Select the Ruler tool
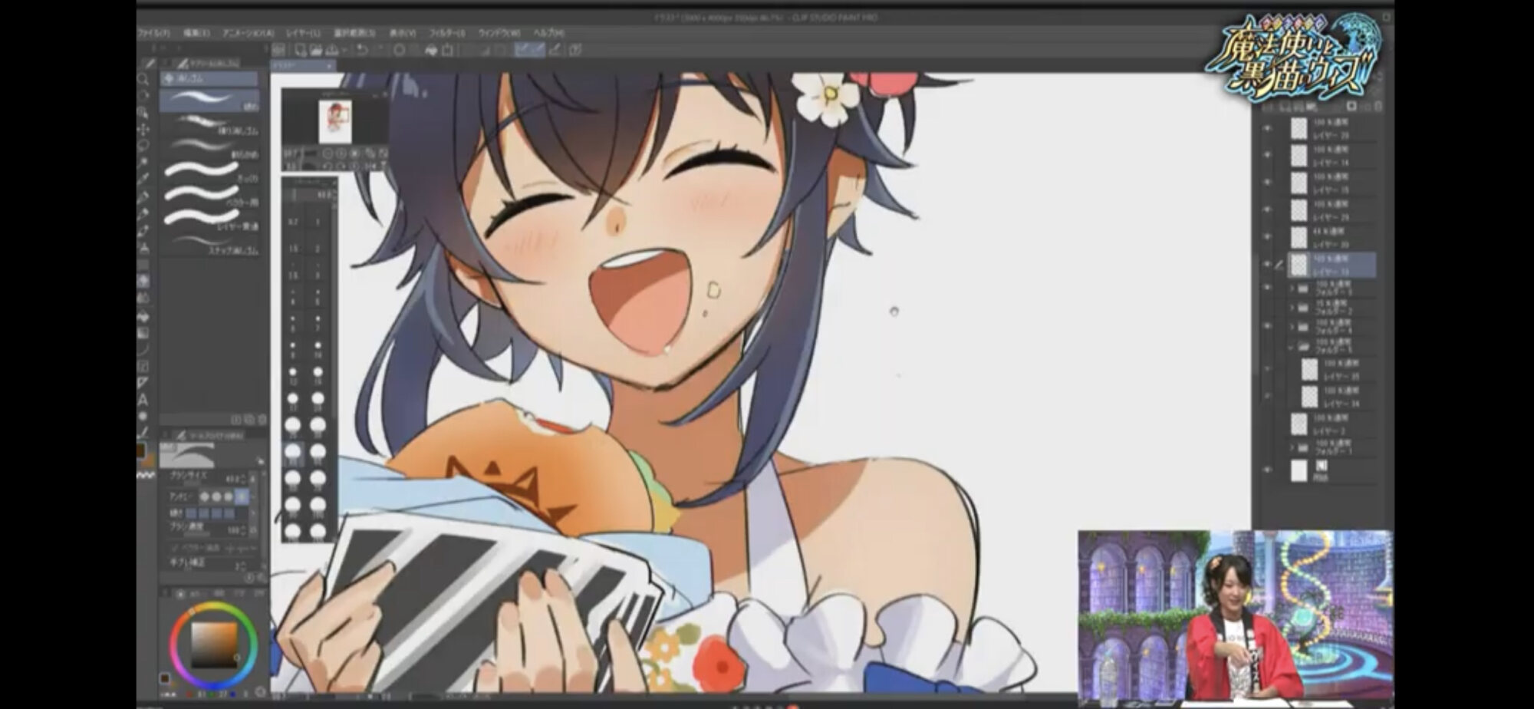The height and width of the screenshot is (709, 1534). [143, 382]
